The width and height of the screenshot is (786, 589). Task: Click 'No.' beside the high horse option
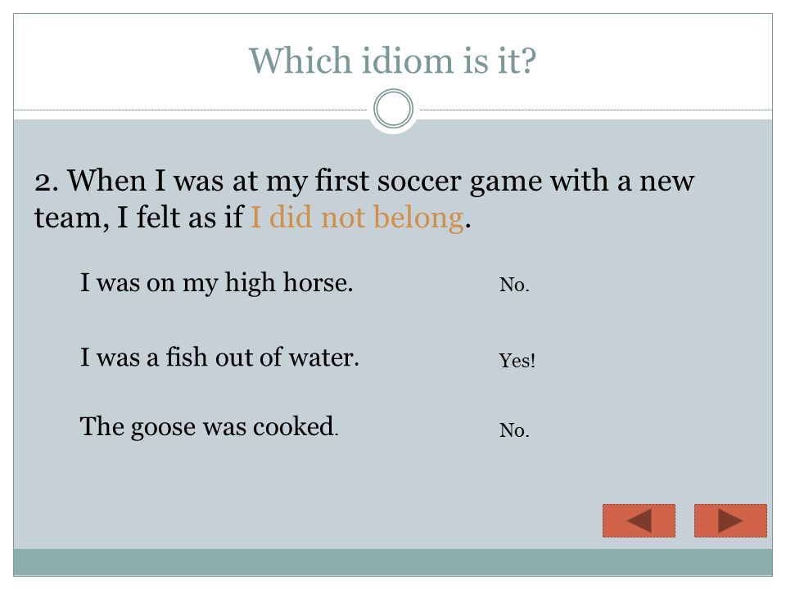pos(514,285)
